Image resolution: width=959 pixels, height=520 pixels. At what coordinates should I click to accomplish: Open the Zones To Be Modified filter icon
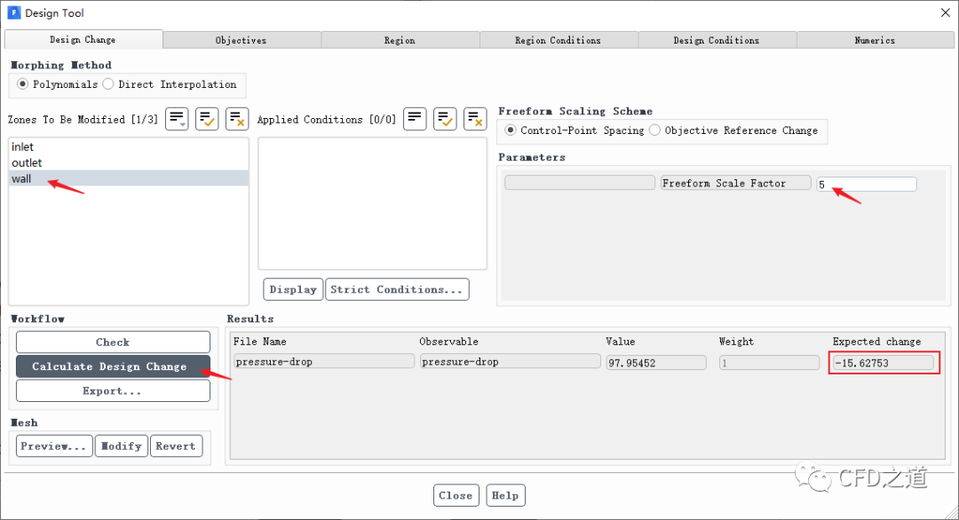click(x=177, y=119)
